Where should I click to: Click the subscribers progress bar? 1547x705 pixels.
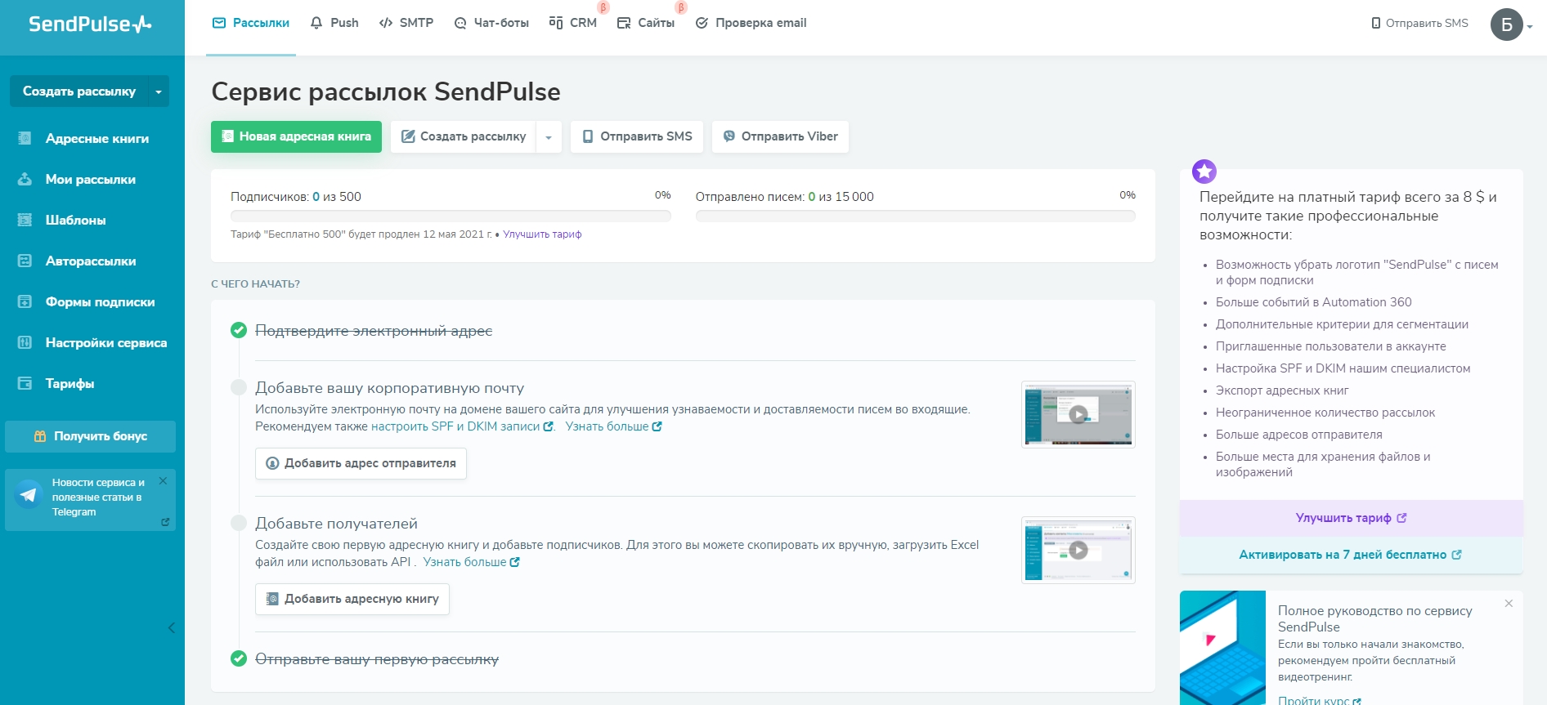tap(451, 216)
